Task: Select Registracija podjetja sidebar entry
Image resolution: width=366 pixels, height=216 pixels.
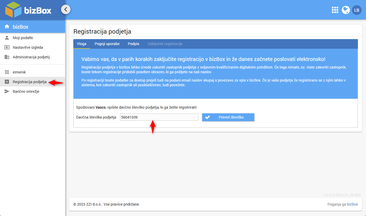Action: point(33,82)
